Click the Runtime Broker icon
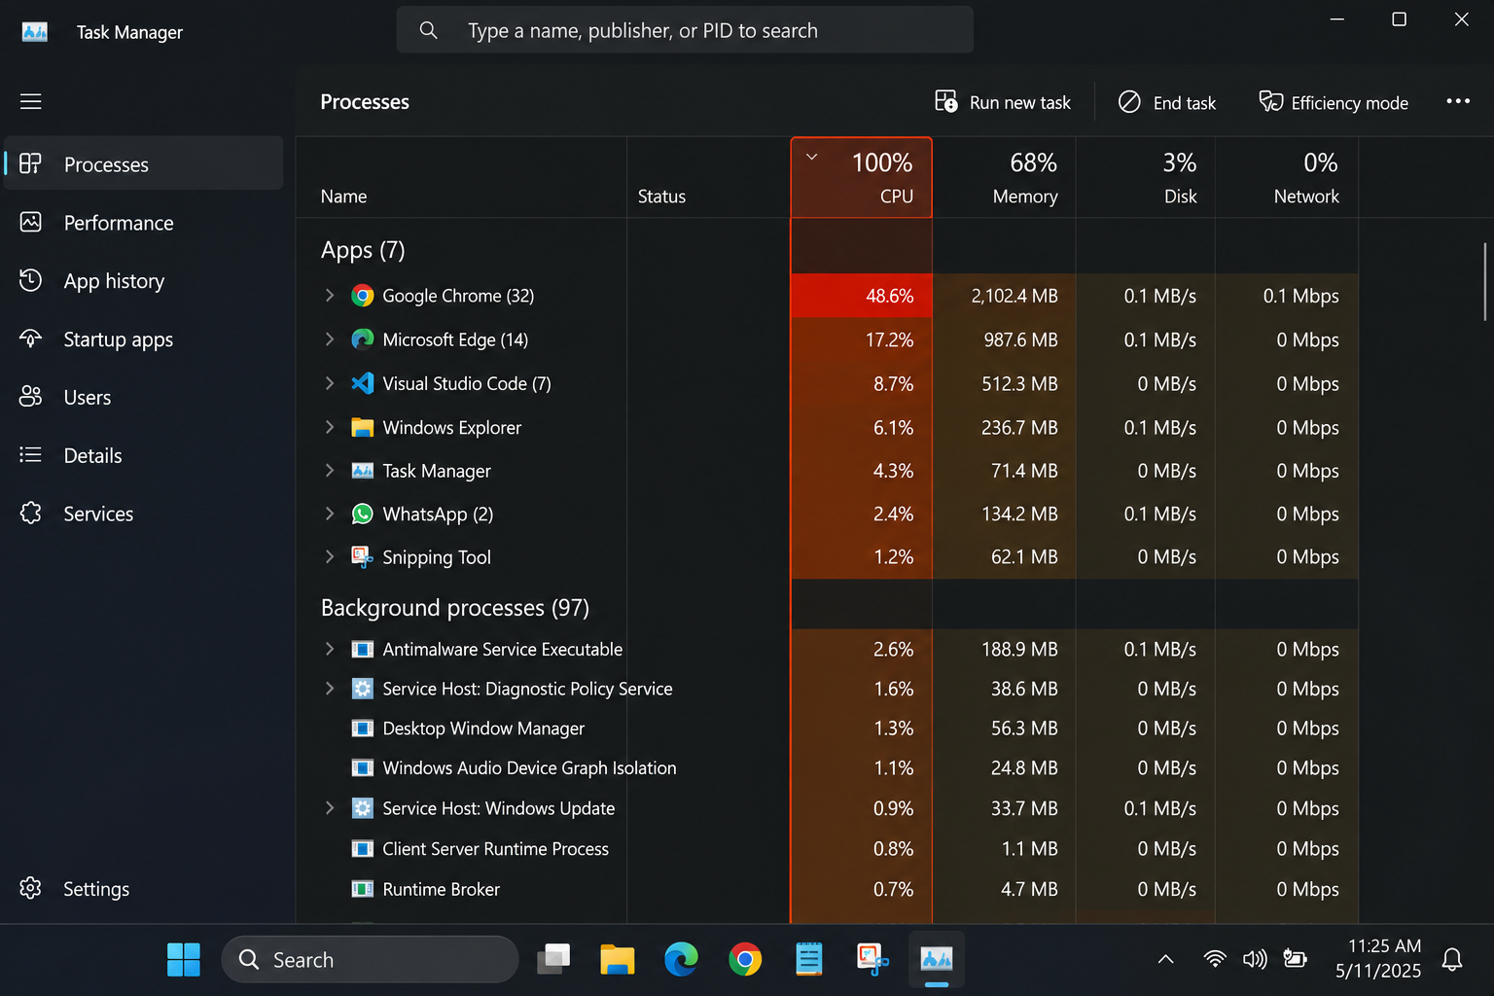The image size is (1494, 996). (x=363, y=889)
